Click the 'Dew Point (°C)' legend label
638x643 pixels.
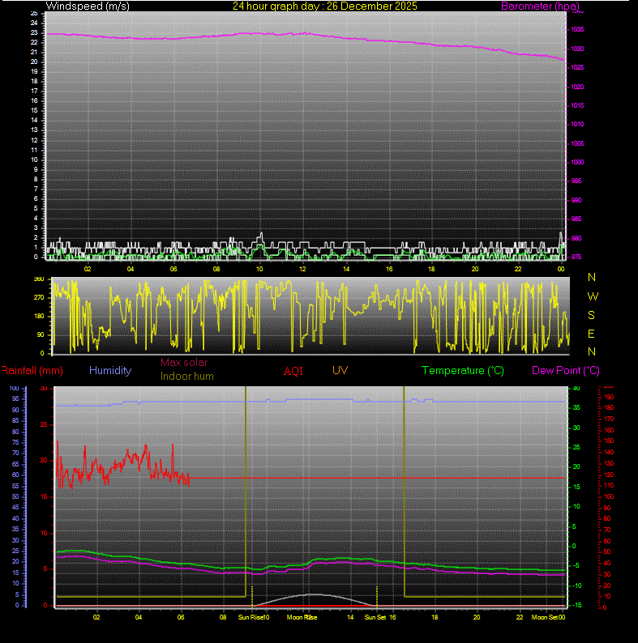coord(566,371)
